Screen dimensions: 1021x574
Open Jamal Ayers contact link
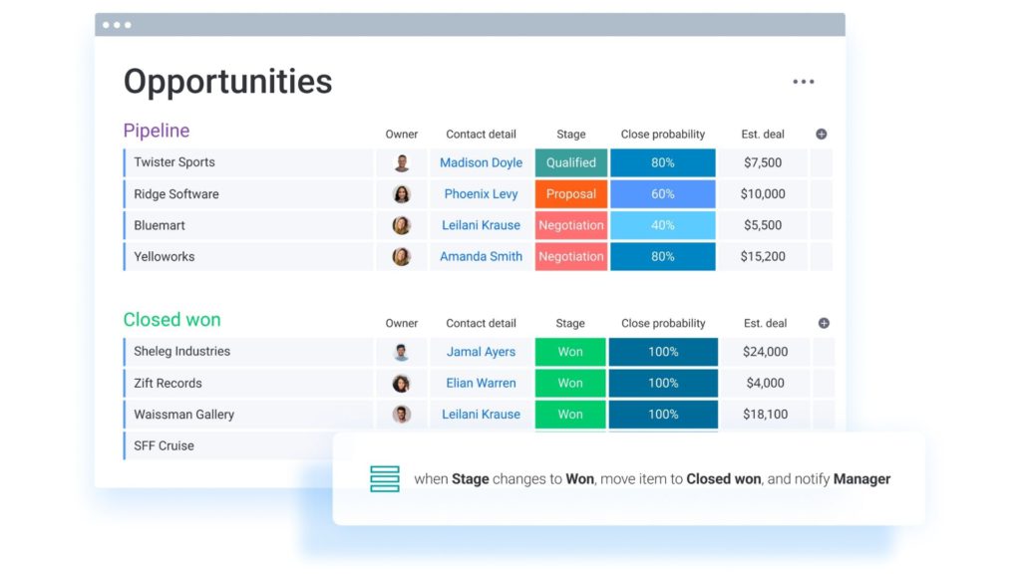point(481,352)
